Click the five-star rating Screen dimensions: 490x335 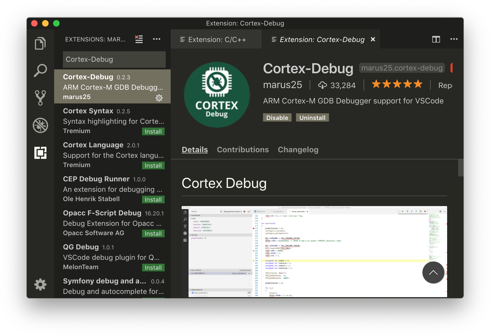click(x=397, y=85)
